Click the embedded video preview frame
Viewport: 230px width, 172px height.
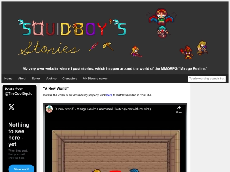click(x=115, y=138)
